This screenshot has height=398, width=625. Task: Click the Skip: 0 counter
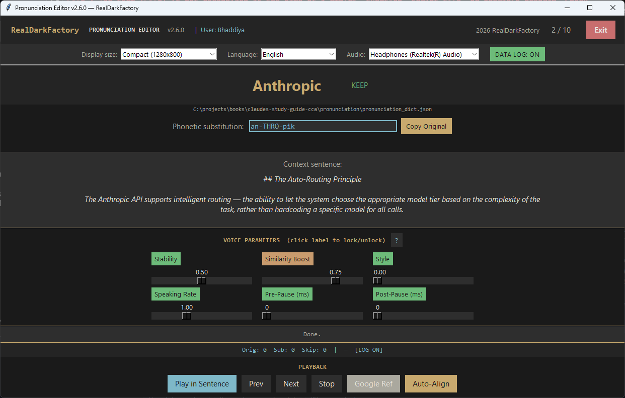pyautogui.click(x=315, y=350)
